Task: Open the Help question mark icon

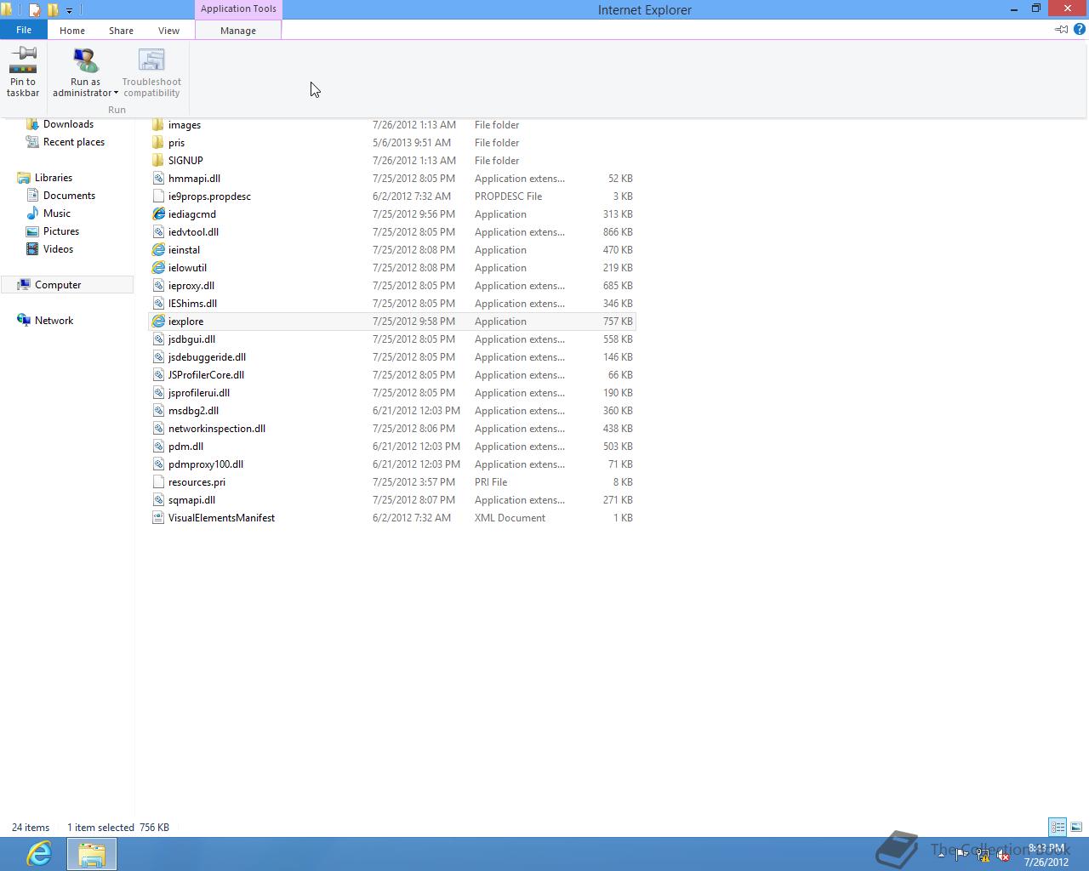Action: [1080, 29]
